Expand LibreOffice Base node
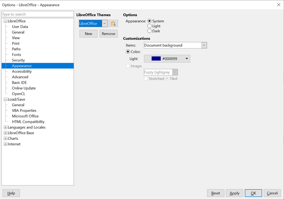The width and height of the screenshot is (284, 200). [x=6, y=133]
